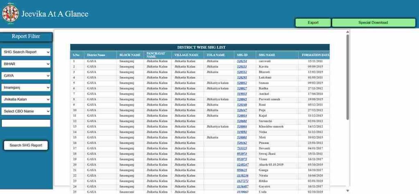The width and height of the screenshot is (419, 194).
Task: Expand the Imamganj block dropdown
Action: click(26, 88)
